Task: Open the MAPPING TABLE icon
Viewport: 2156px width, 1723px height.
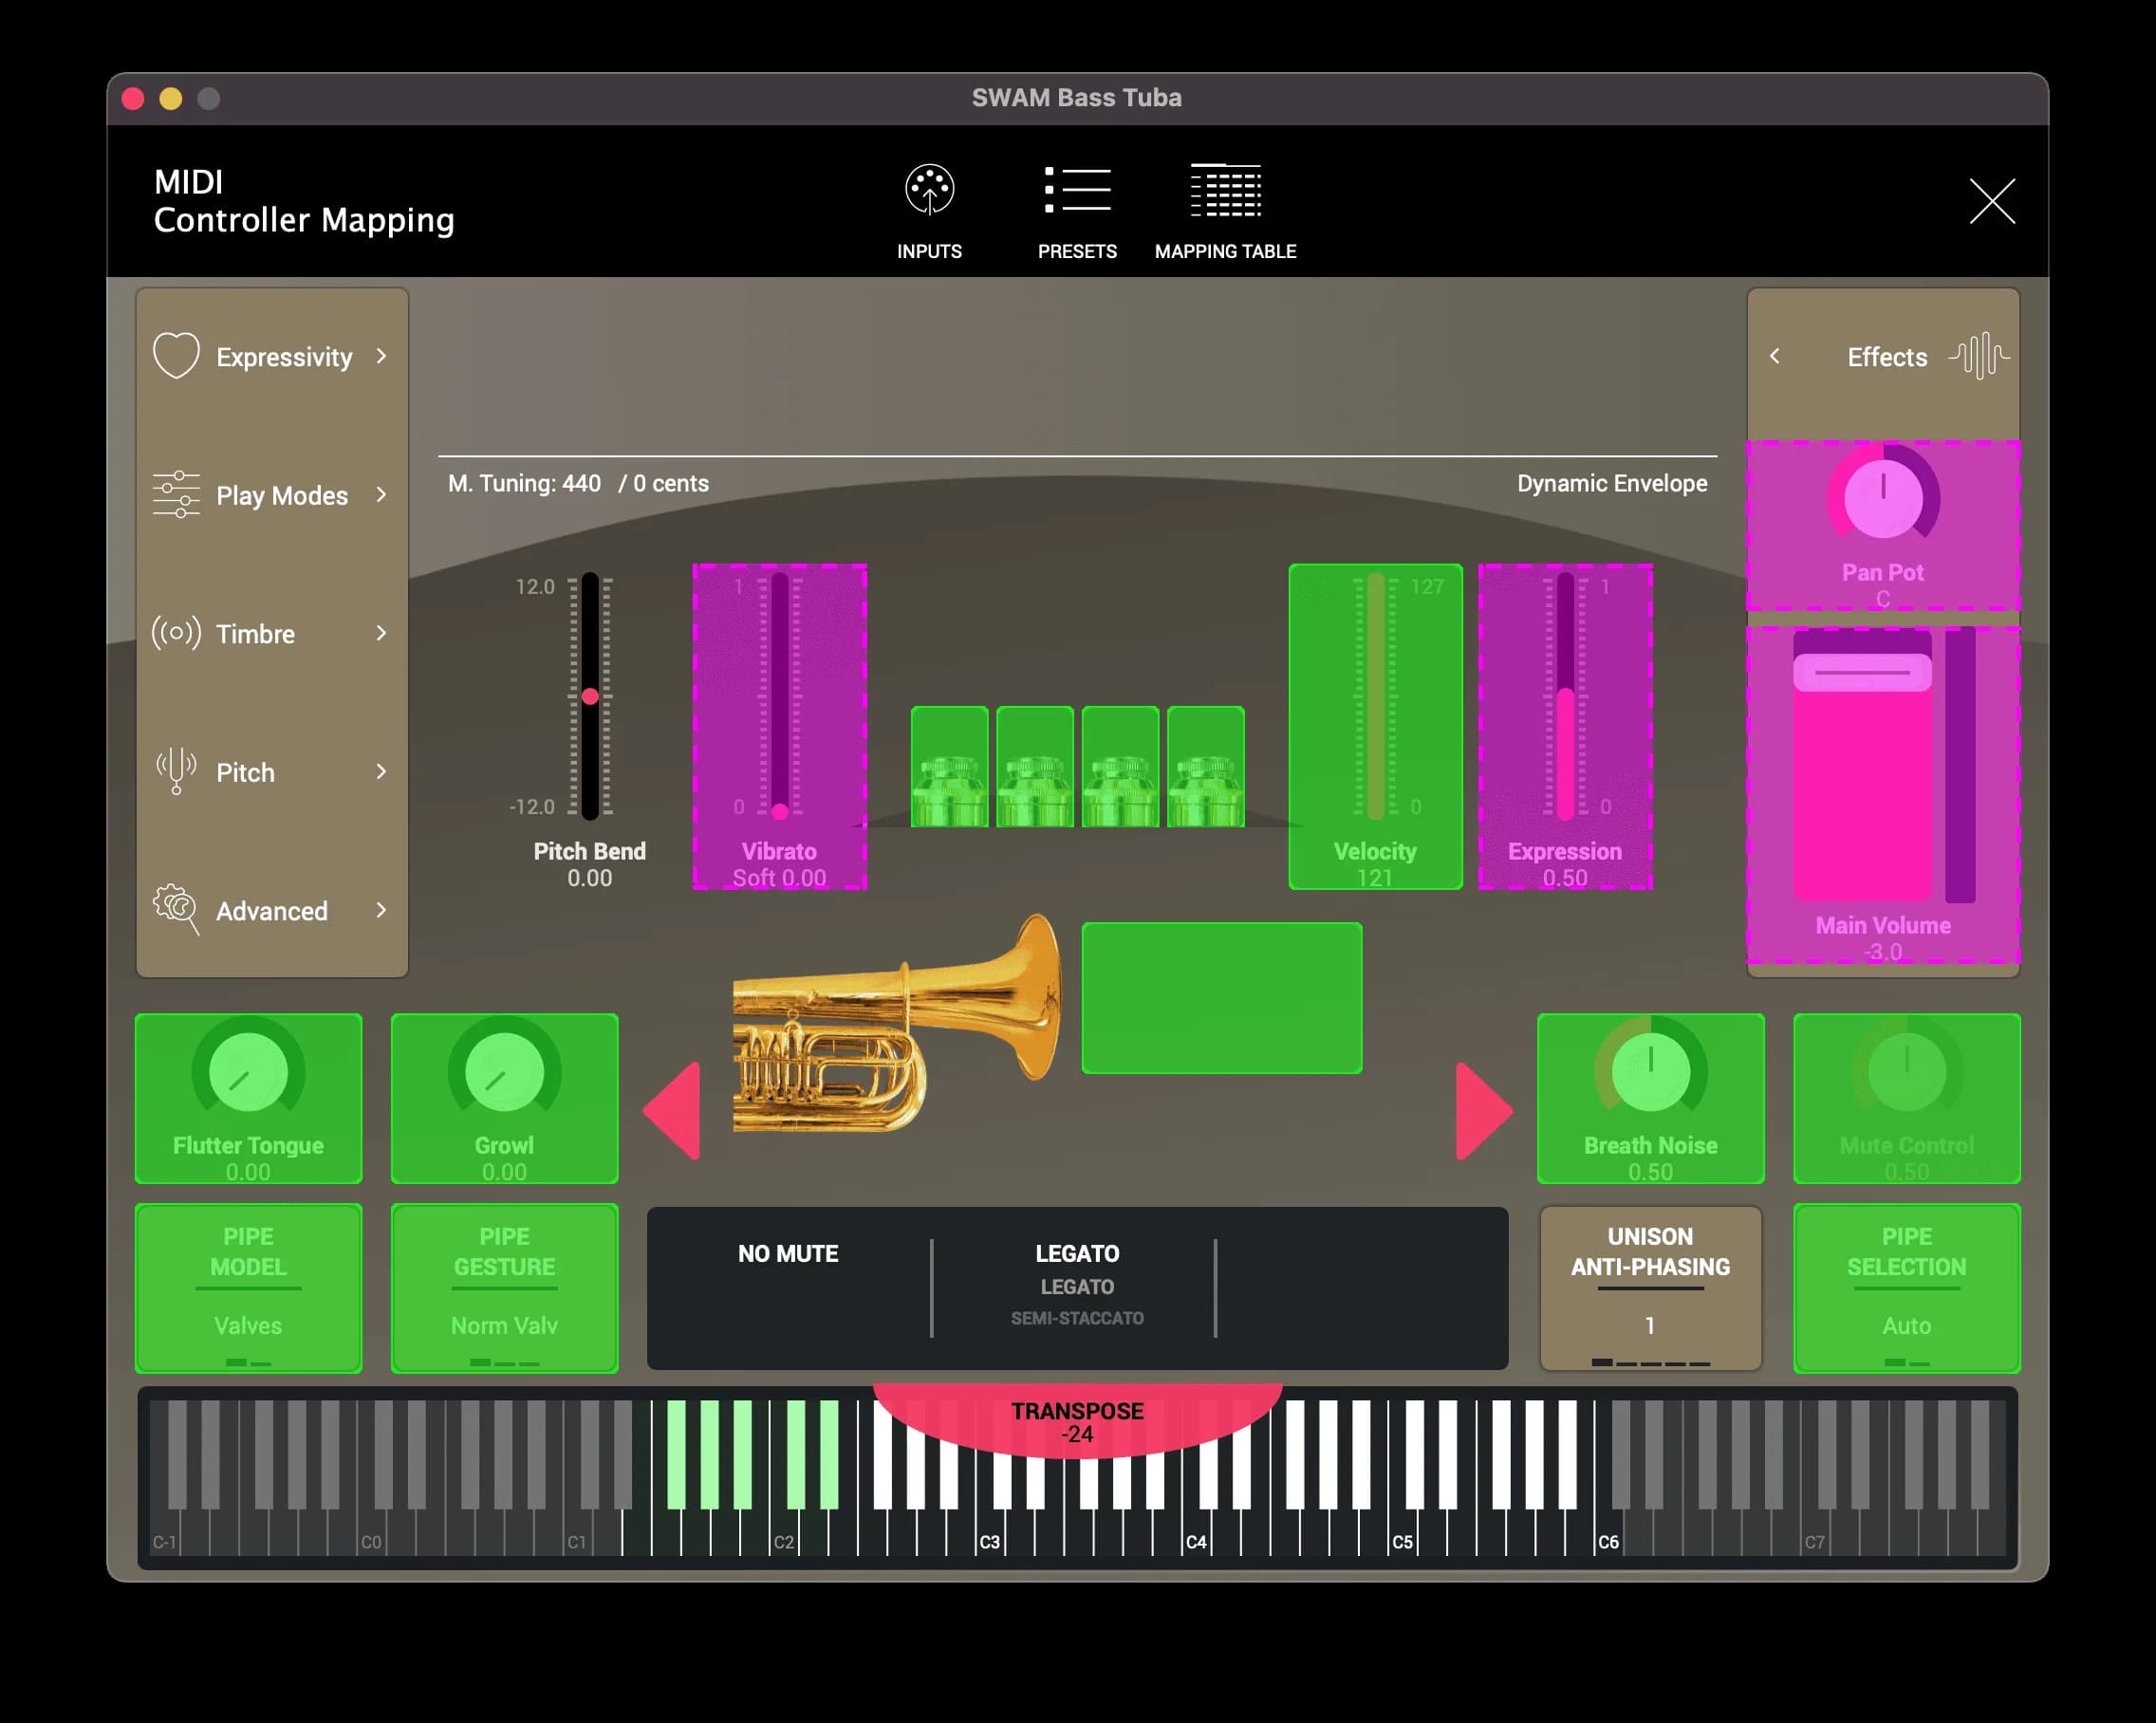Action: tap(1225, 190)
